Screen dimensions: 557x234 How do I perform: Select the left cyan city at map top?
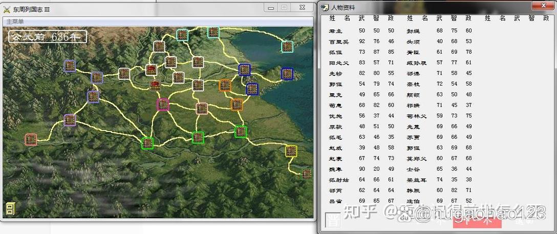pos(182,35)
